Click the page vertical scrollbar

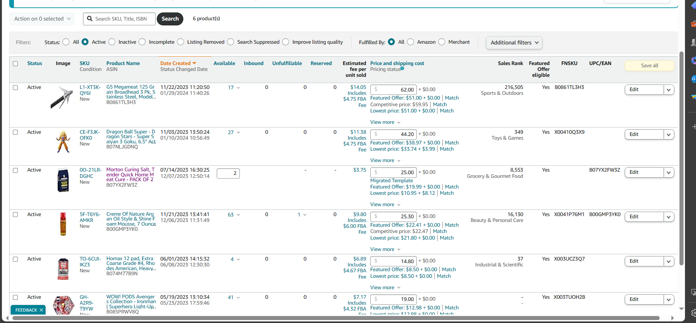(x=681, y=158)
